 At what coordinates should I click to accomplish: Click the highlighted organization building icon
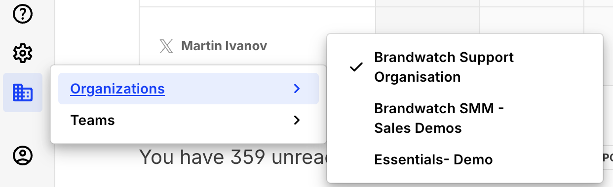(x=23, y=92)
